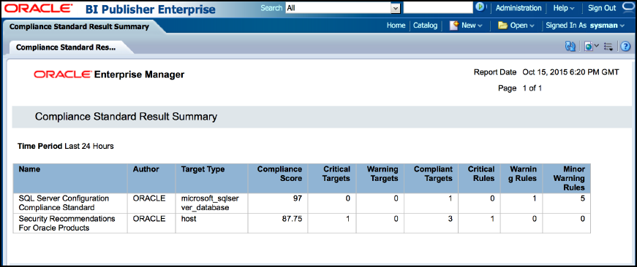Viewport: 637px width, 267px height.
Task: Click the Oracle Enterprise Manager report logo
Action: point(109,74)
